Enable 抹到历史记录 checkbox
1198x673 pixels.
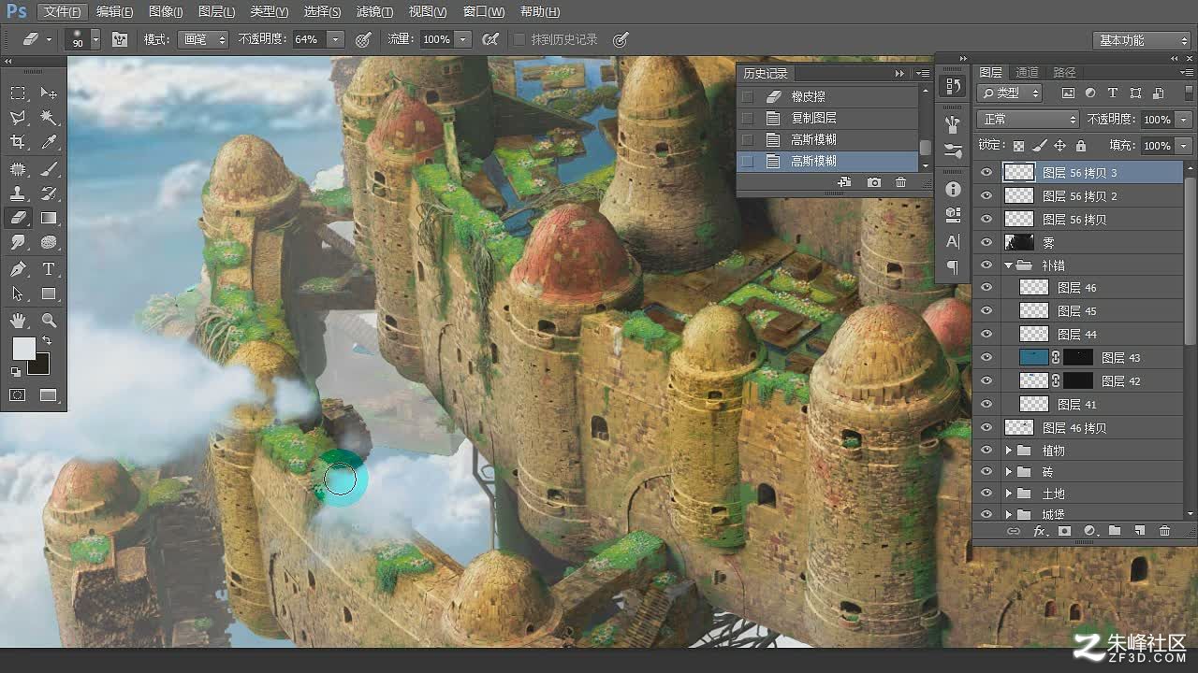coord(519,40)
